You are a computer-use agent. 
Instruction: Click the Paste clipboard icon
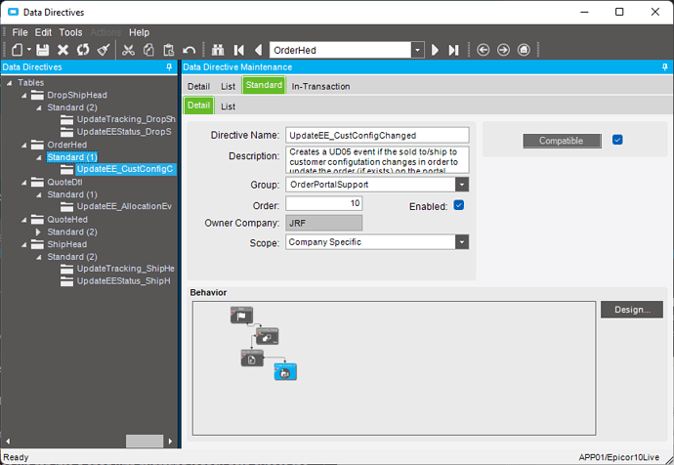coord(169,50)
